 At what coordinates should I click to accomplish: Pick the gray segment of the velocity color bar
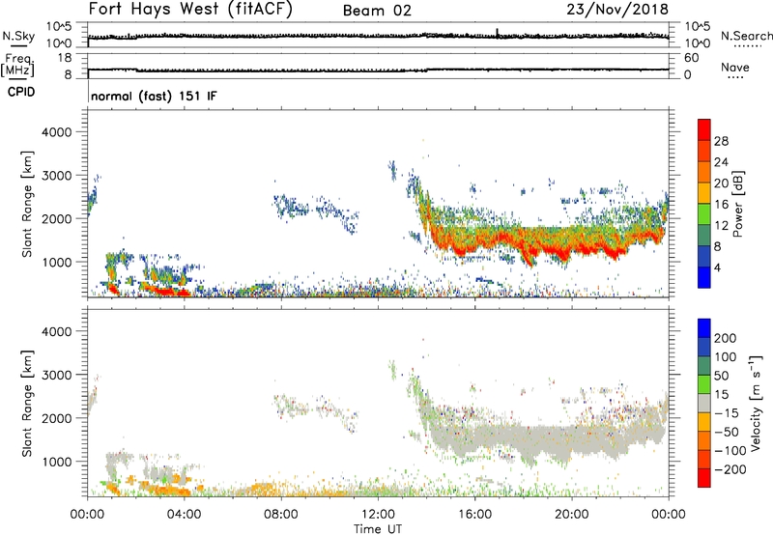[704, 403]
